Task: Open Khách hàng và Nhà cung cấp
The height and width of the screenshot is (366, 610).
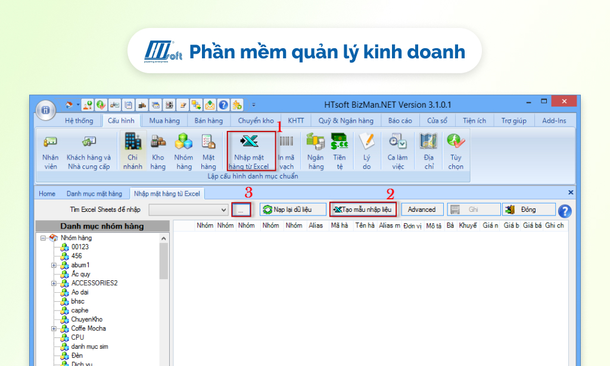Action: pos(89,152)
